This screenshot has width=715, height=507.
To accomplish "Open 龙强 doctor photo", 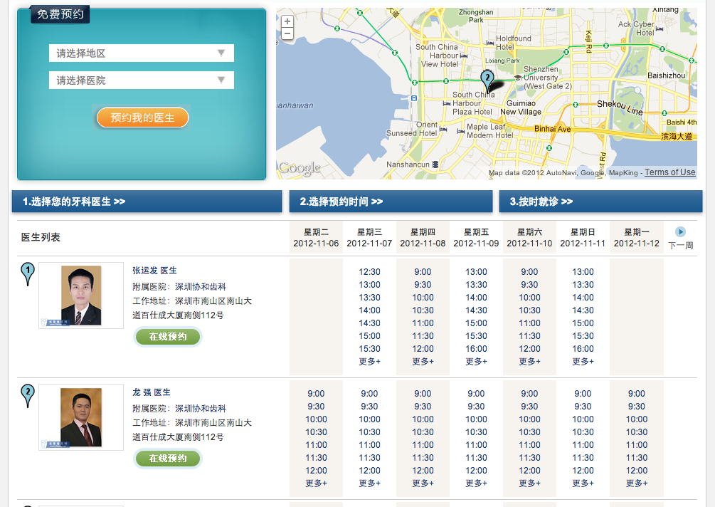I will (81, 417).
